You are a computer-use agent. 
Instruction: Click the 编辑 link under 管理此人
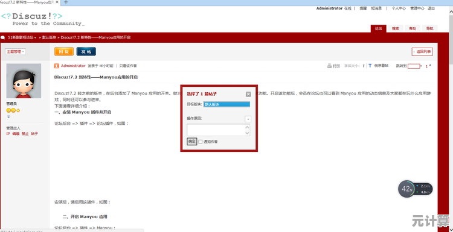pyautogui.click(x=16, y=134)
